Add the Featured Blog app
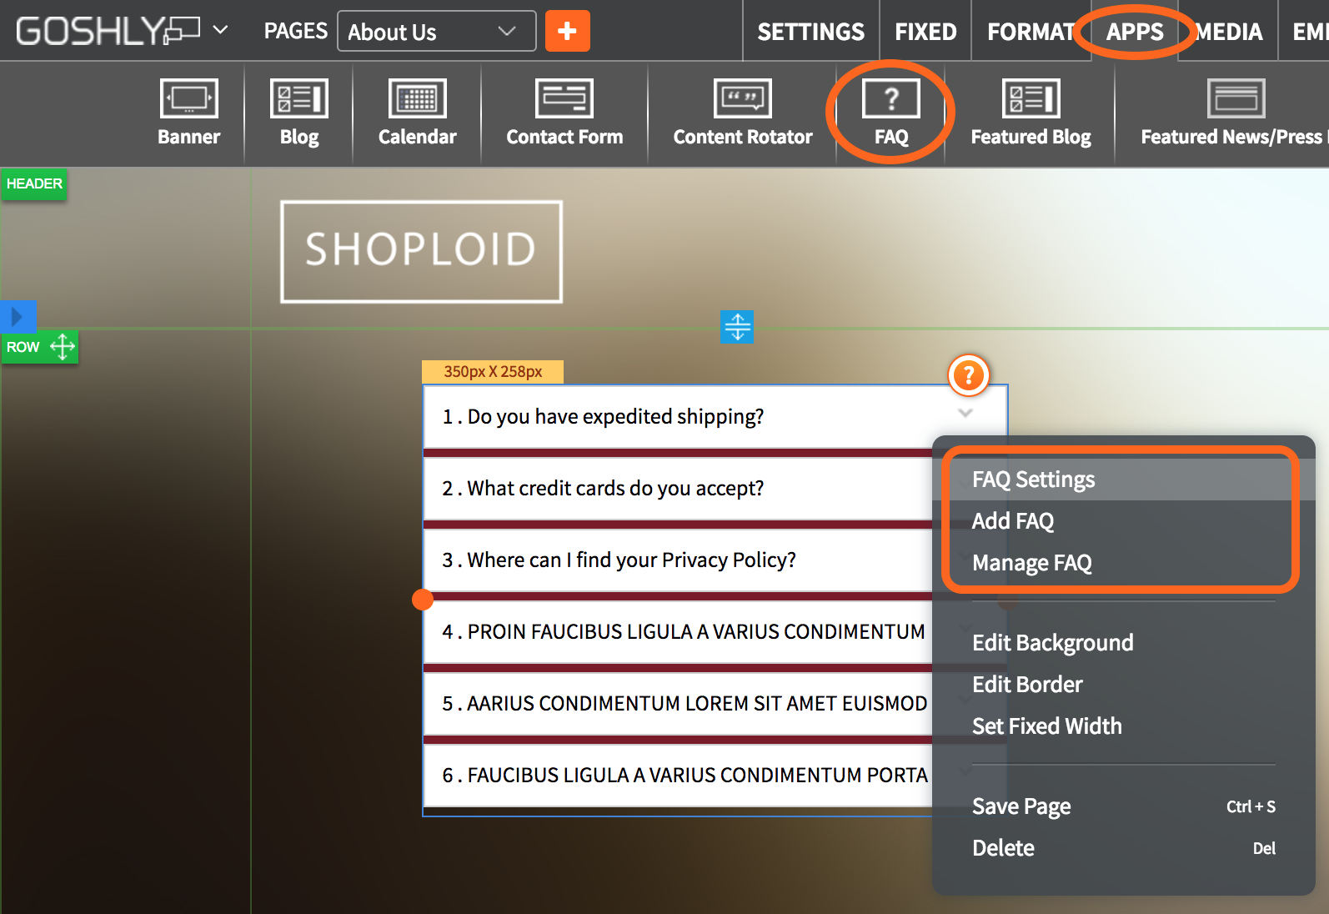This screenshot has width=1329, height=914. (x=1031, y=113)
